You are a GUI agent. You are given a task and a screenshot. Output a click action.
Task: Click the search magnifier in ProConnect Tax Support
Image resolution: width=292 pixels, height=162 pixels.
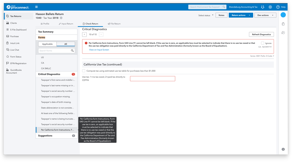point(224,7)
